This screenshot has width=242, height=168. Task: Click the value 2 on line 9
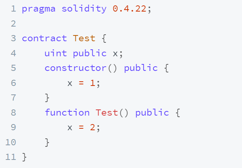(x=93, y=128)
